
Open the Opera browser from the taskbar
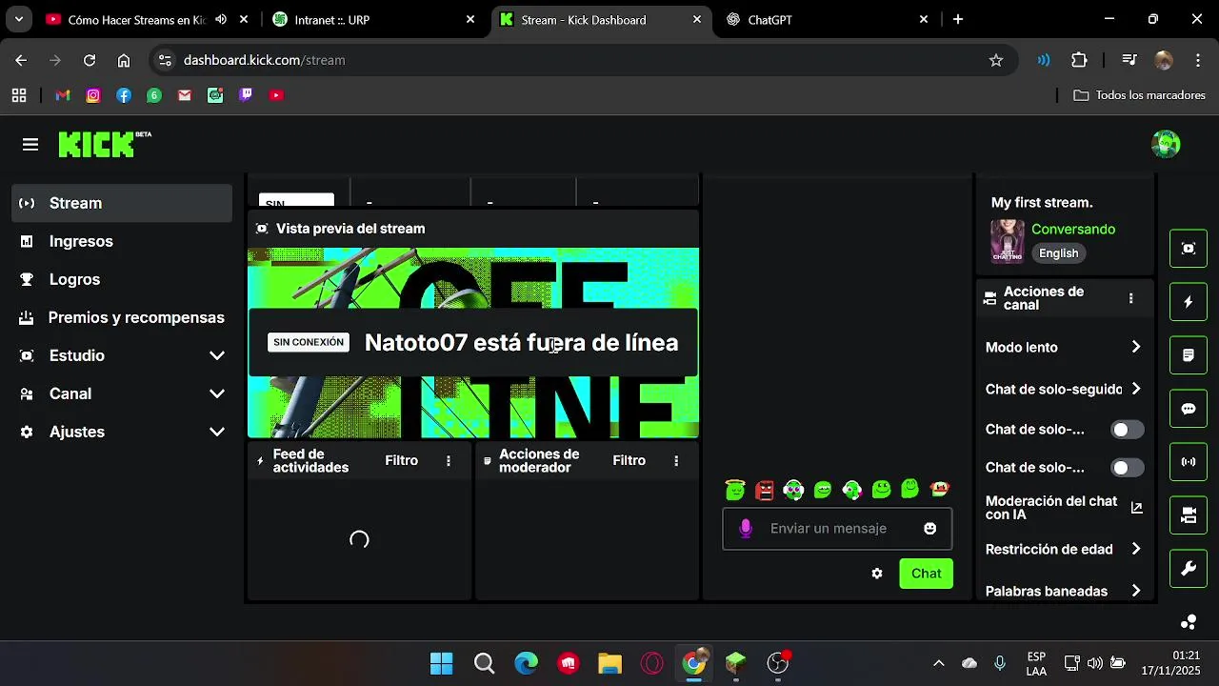[652, 663]
